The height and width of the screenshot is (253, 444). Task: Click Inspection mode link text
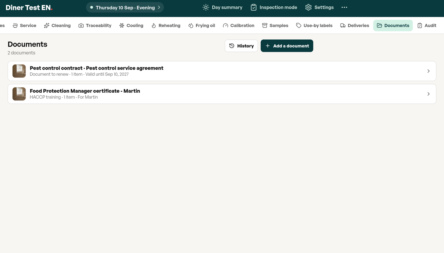tap(278, 7)
